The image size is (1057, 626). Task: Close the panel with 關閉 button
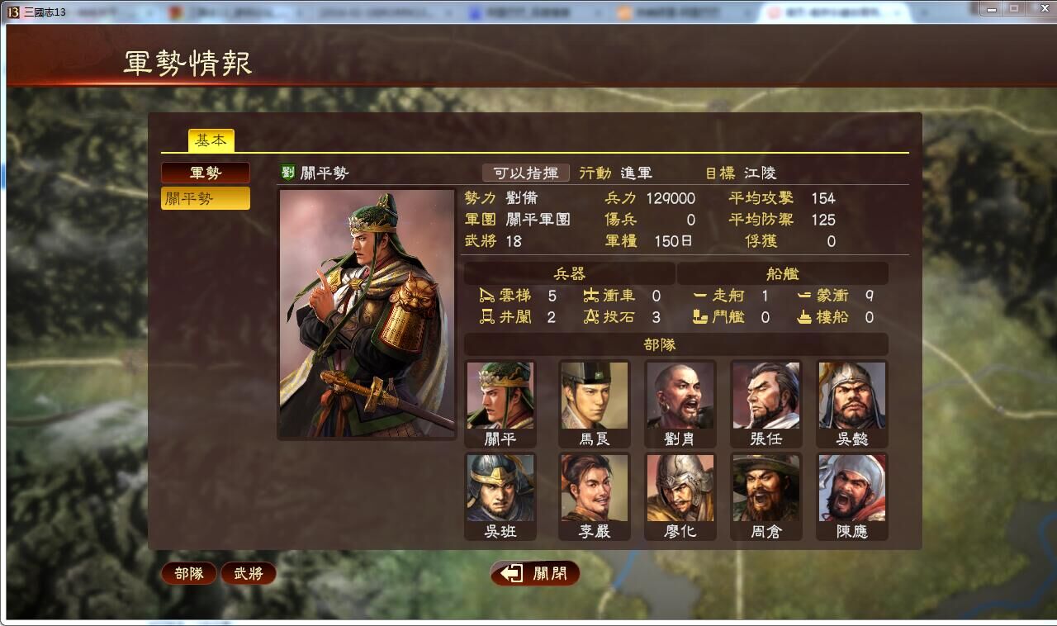pyautogui.click(x=535, y=573)
